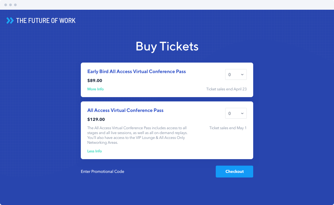Viewport: 334px width, 205px height.
Task: Click the Buy Tickets heading
Action: (x=167, y=46)
